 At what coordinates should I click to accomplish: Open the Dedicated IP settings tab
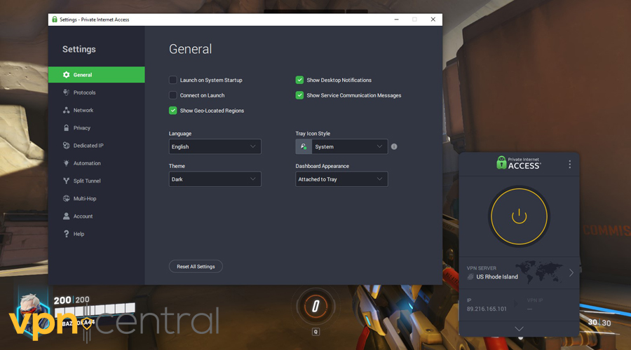coord(97,146)
